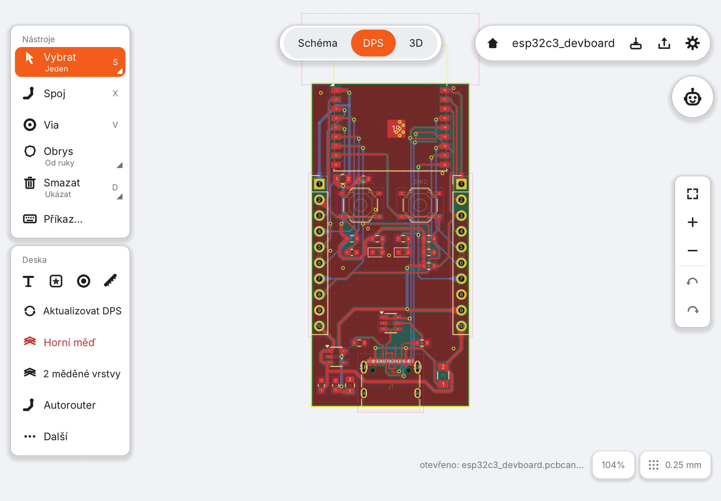Click the star footprint icon in Deska
This screenshot has height=501, width=721.
[56, 281]
